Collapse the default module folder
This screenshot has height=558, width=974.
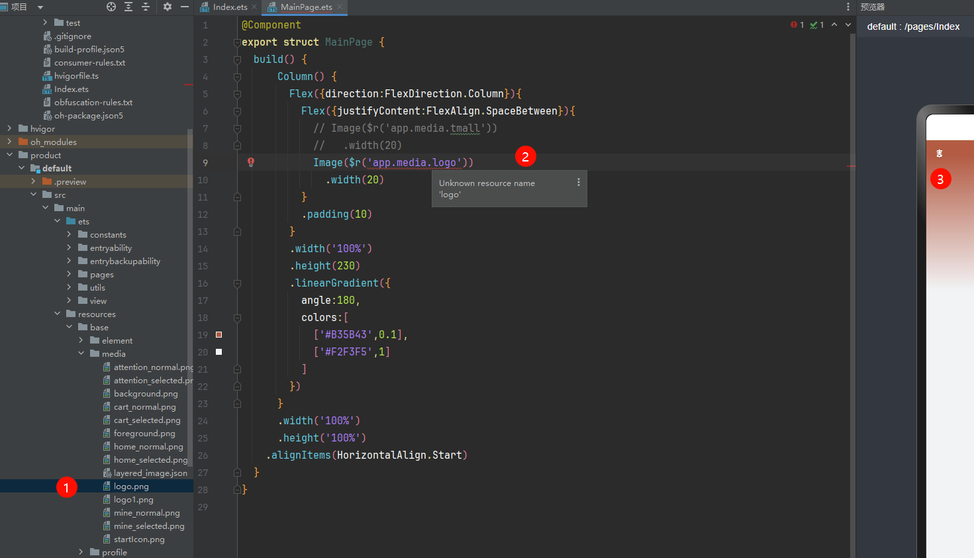(x=21, y=168)
